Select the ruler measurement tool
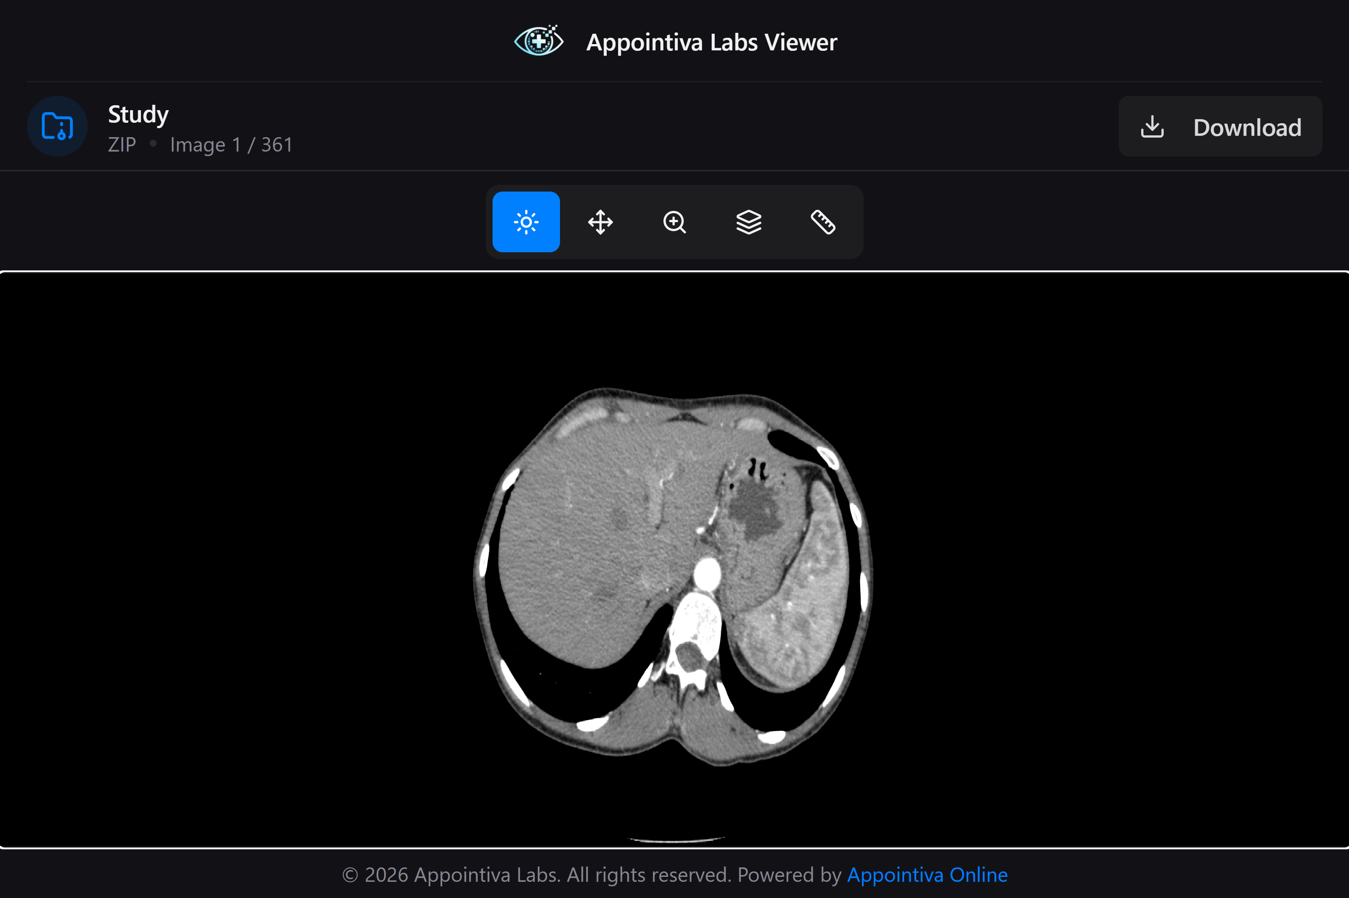Image resolution: width=1349 pixels, height=898 pixels. (824, 222)
